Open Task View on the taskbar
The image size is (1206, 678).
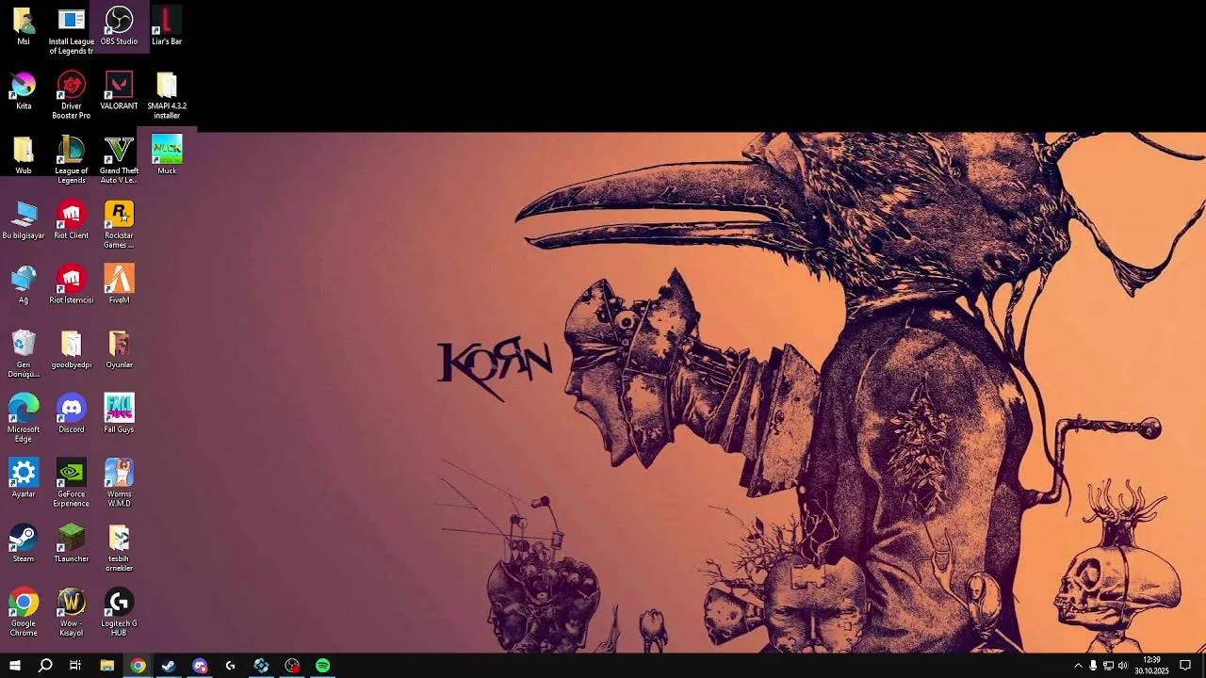[x=75, y=666]
